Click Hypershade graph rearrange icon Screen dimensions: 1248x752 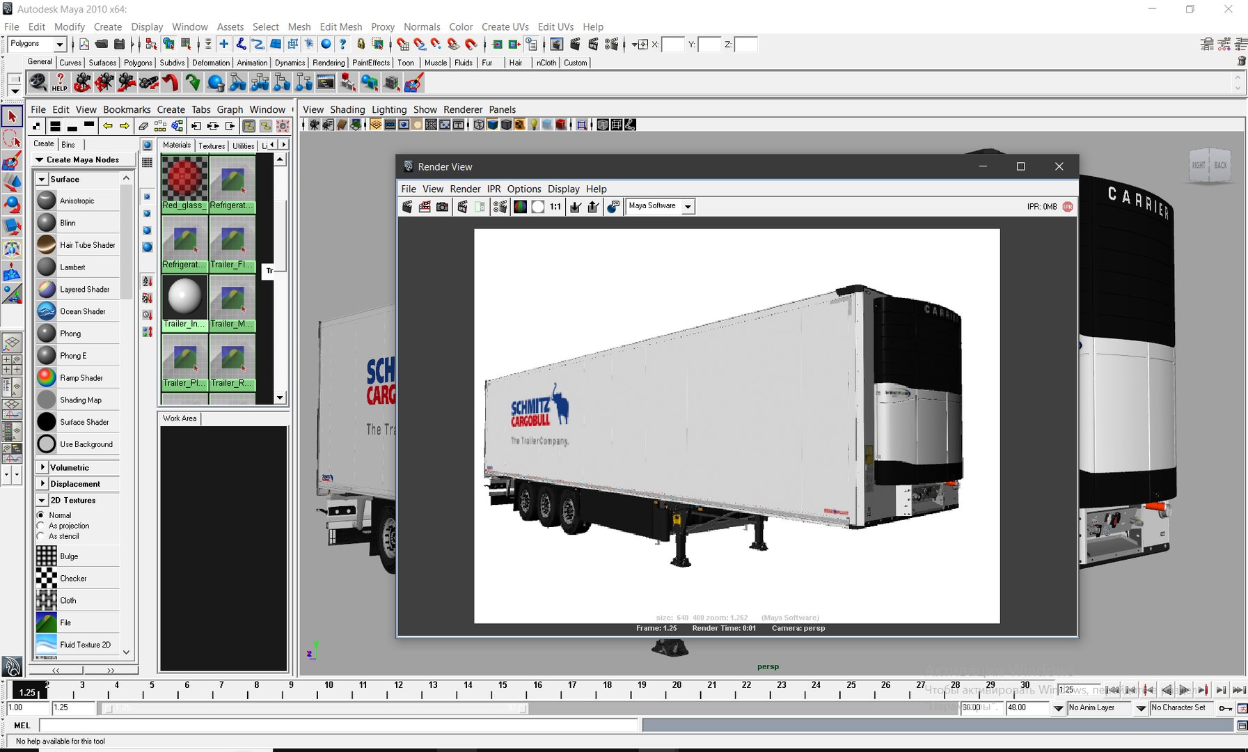pyautogui.click(x=160, y=126)
